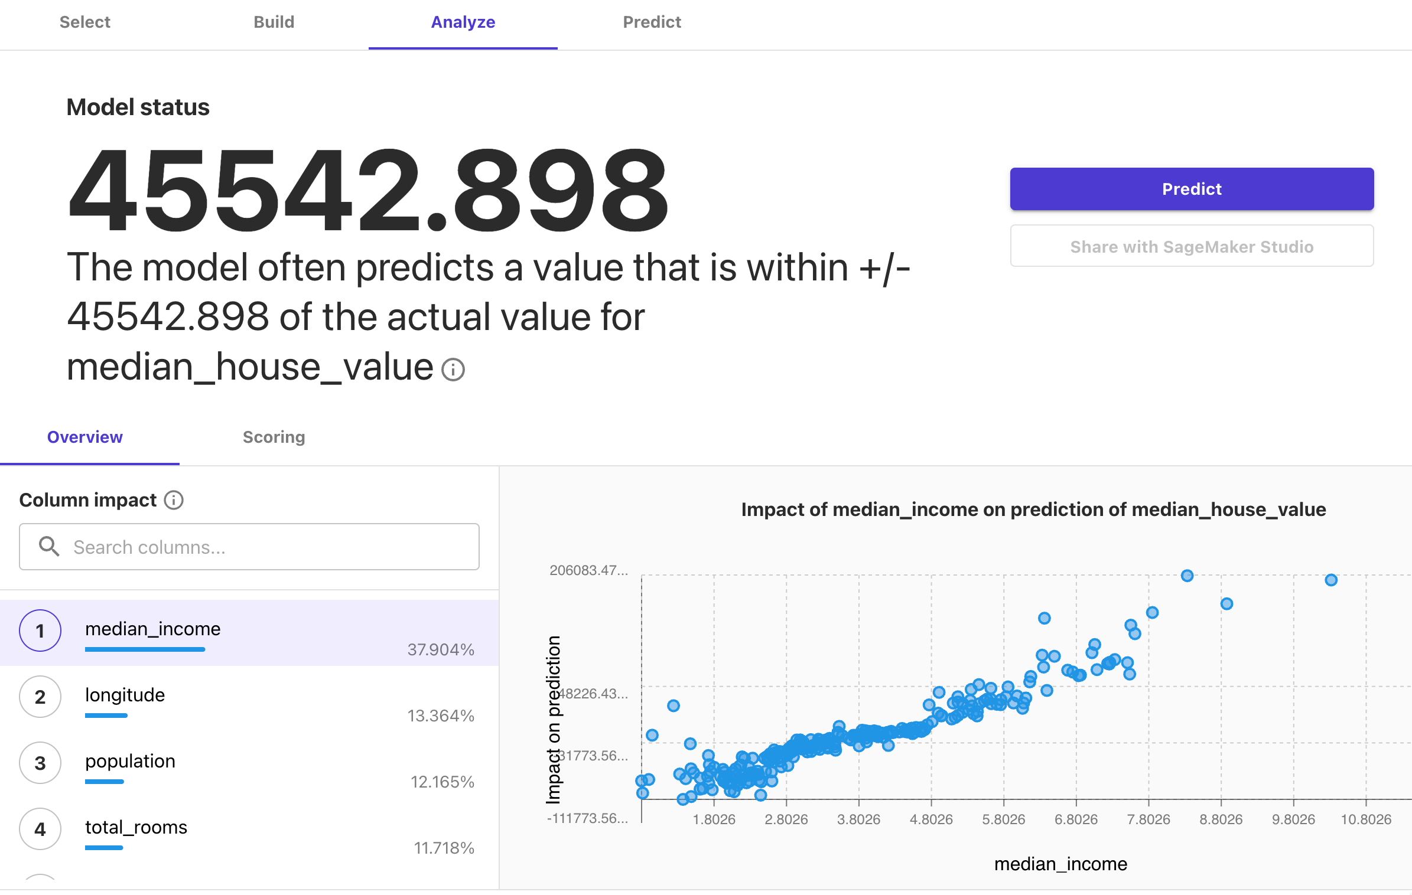Click the 11.718% value
Screen dimensions: 1412x895
444,848
